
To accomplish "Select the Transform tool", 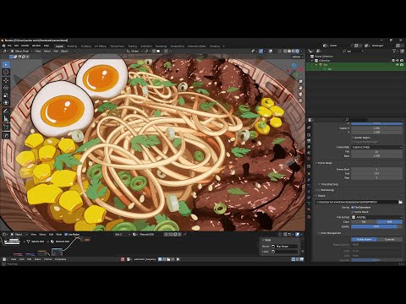I will pos(6,103).
